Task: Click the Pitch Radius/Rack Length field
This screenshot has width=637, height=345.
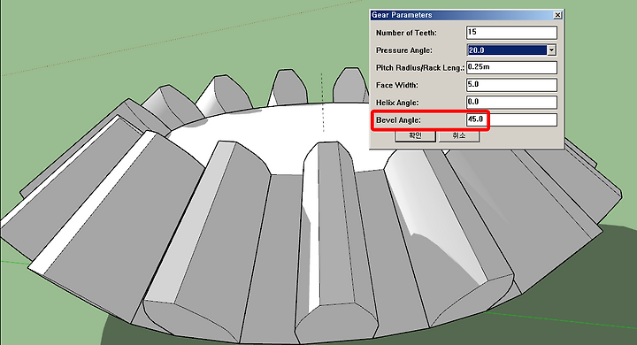Action: (x=511, y=67)
